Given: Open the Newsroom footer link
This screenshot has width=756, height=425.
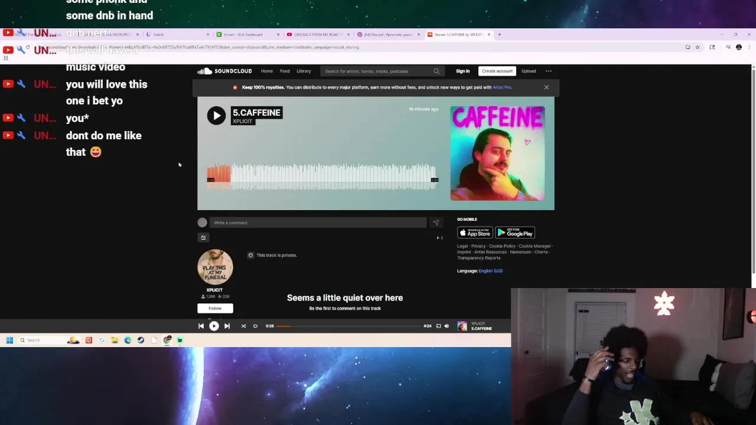Looking at the screenshot, I should pos(520,252).
